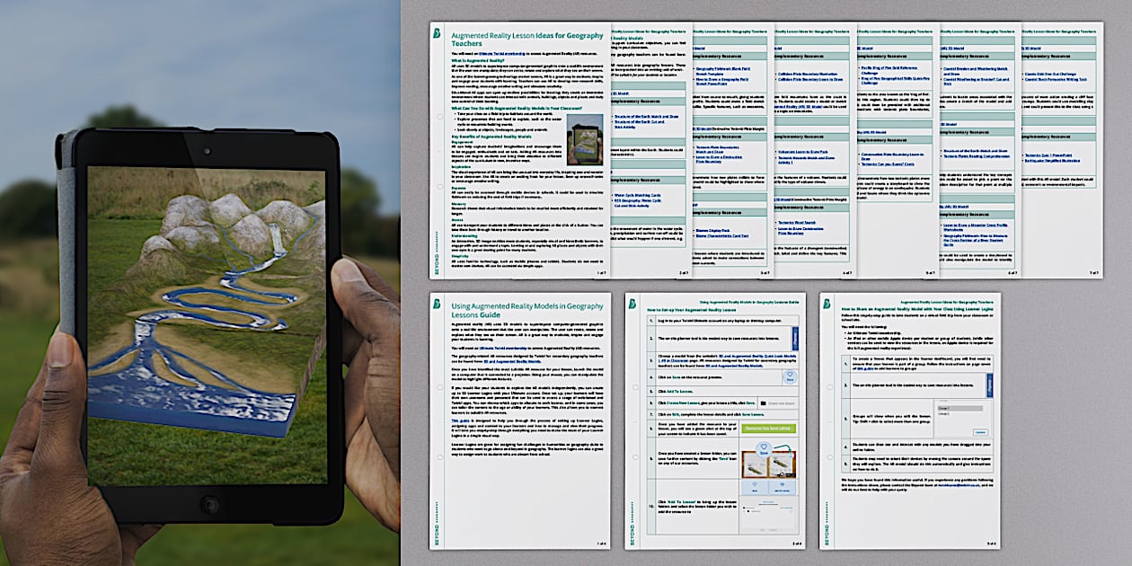
Task: Select the Planner tab on the Learner Logins page
Action: click(988, 386)
